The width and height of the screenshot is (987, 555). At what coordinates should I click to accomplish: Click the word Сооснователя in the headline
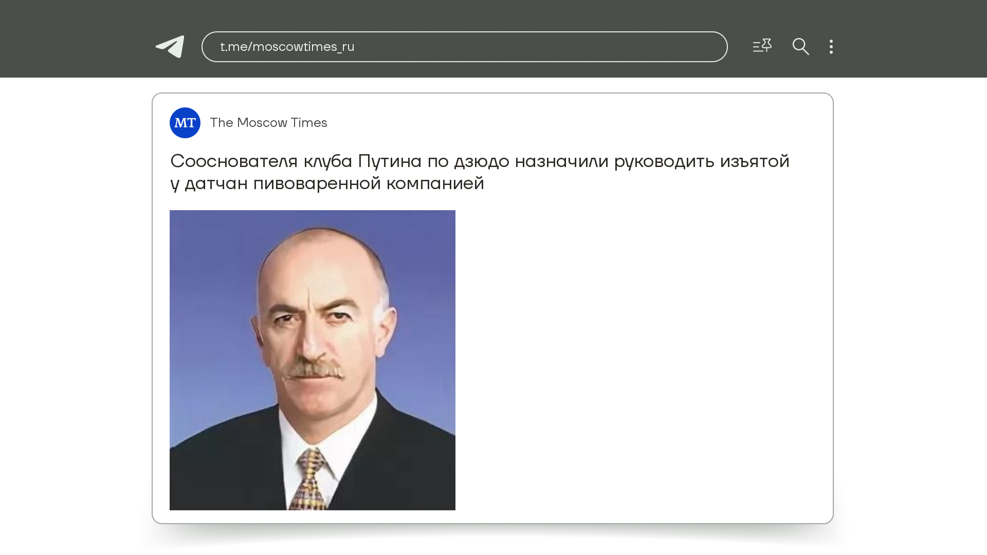click(234, 161)
